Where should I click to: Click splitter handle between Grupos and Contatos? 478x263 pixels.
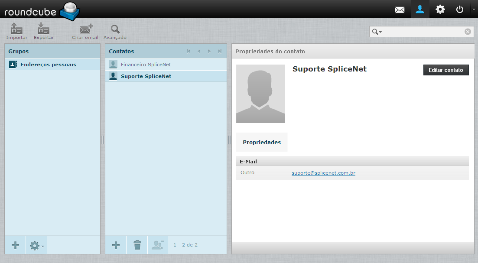coord(103,140)
